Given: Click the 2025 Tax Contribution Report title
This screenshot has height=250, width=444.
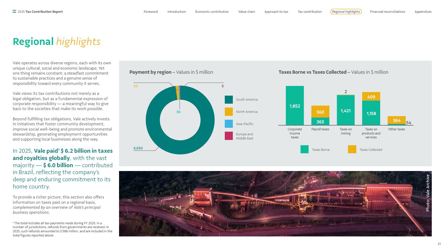Looking at the screenshot, I should coord(40,12).
